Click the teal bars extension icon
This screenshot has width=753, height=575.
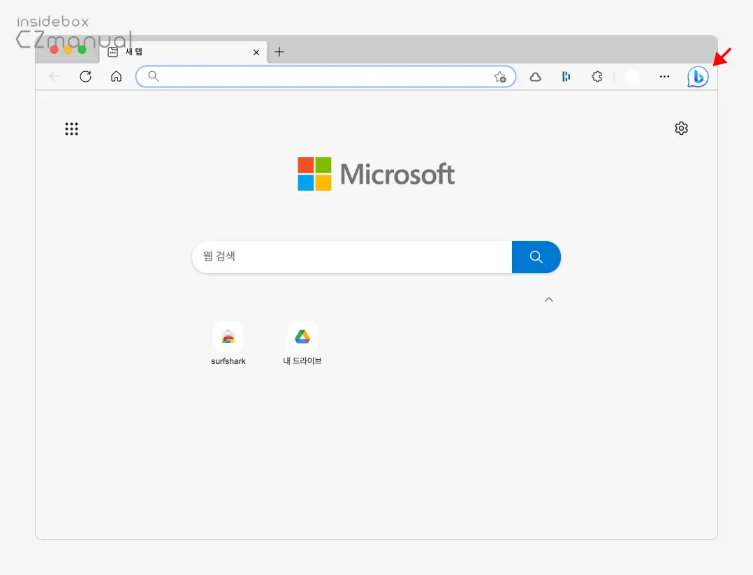coord(566,76)
